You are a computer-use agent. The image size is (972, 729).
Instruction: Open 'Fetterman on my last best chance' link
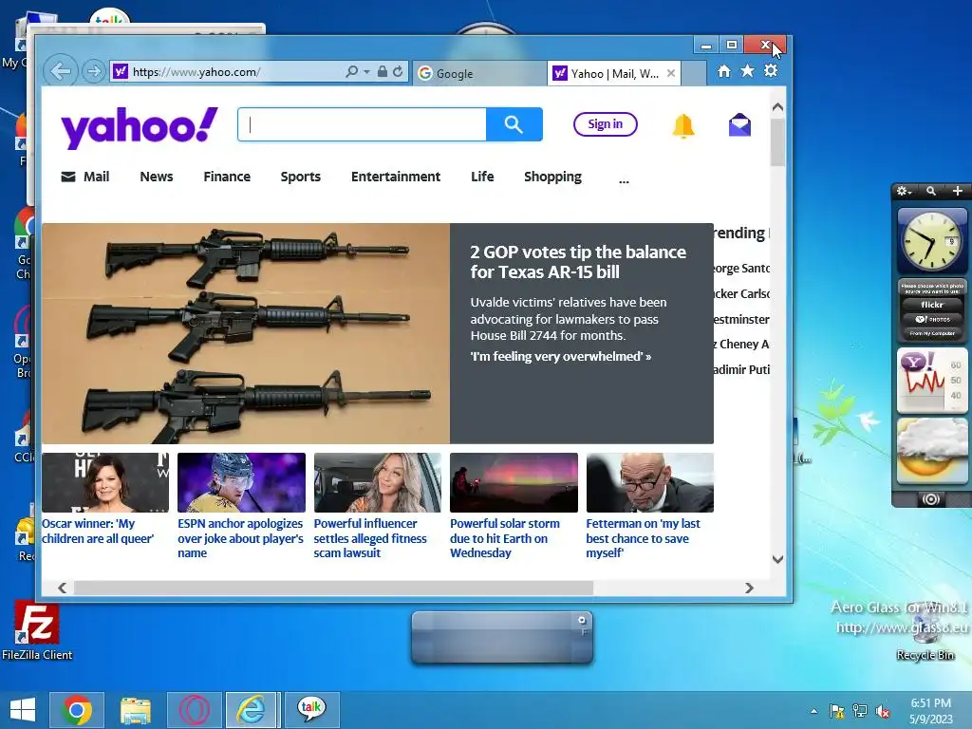[643, 538]
